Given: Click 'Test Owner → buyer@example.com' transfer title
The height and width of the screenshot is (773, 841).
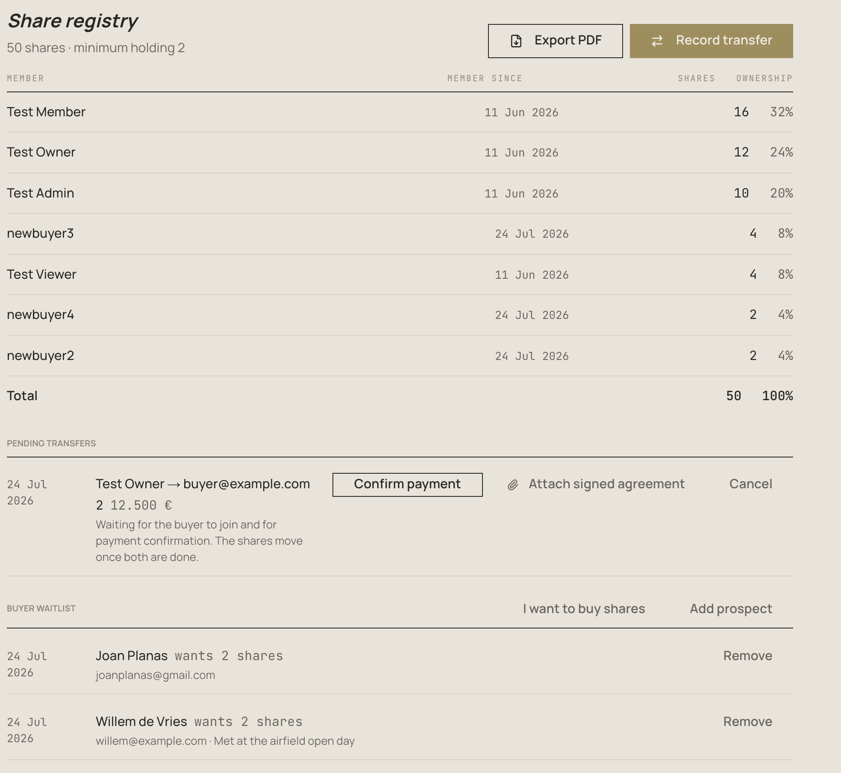Looking at the screenshot, I should tap(203, 484).
